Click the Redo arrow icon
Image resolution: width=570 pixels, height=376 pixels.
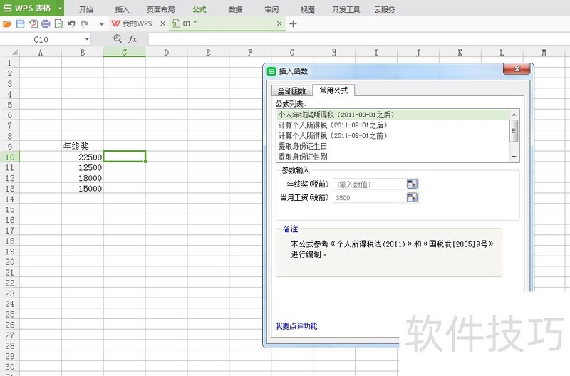pyautogui.click(x=84, y=24)
